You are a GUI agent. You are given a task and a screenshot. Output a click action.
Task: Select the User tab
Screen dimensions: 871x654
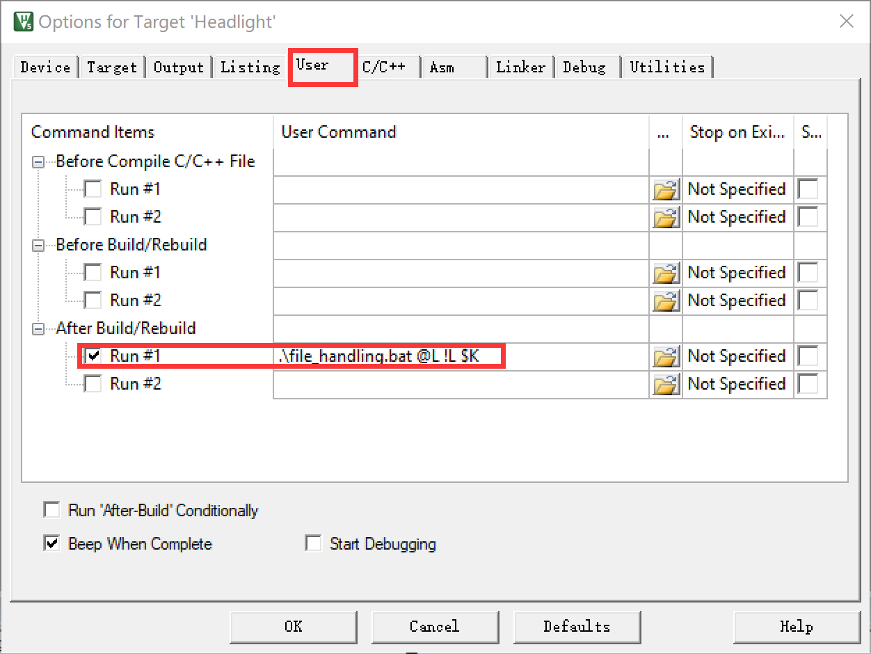[323, 66]
